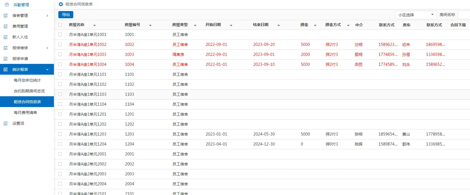Toggle the select-all checkbox in table header
Screen dimensions: 470x195
pyautogui.click(x=60, y=25)
